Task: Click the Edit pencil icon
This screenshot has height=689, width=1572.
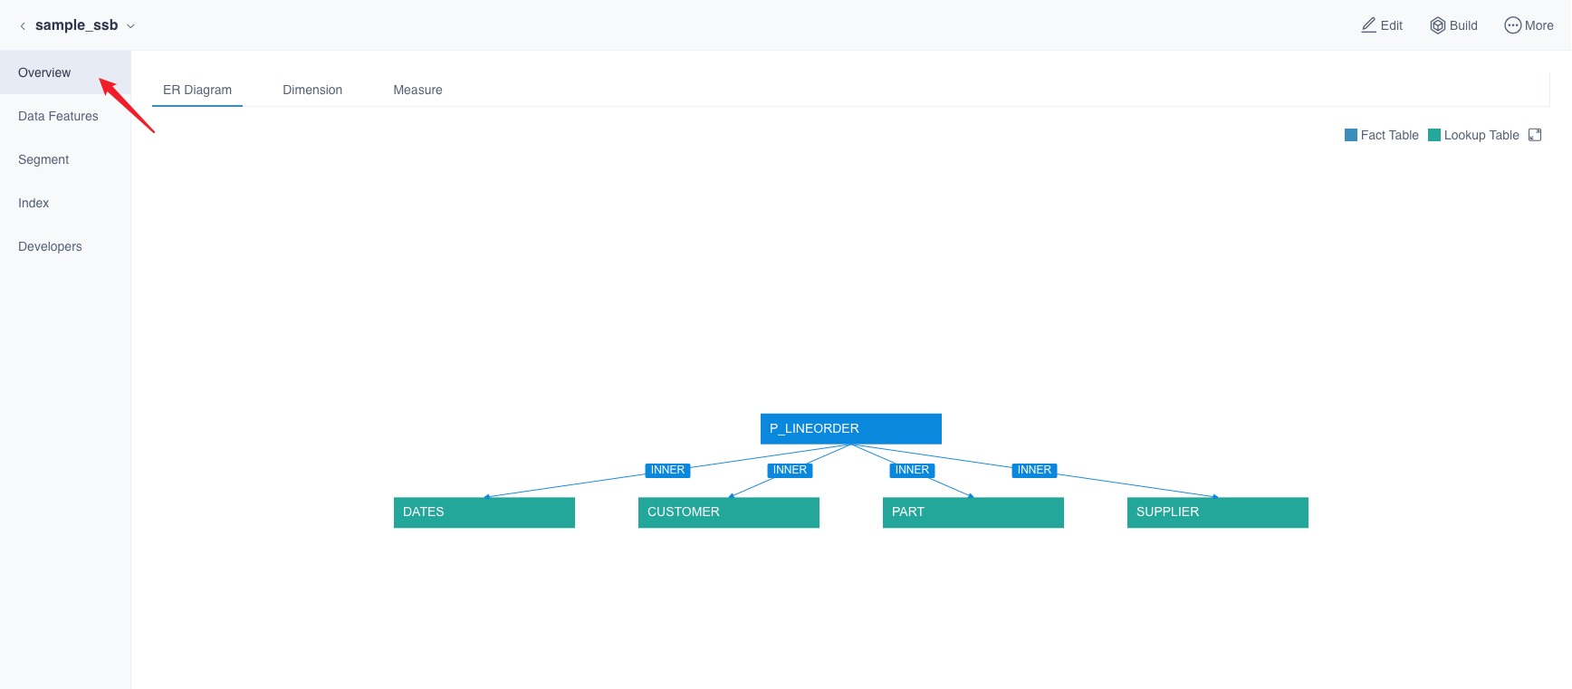Action: click(x=1368, y=25)
